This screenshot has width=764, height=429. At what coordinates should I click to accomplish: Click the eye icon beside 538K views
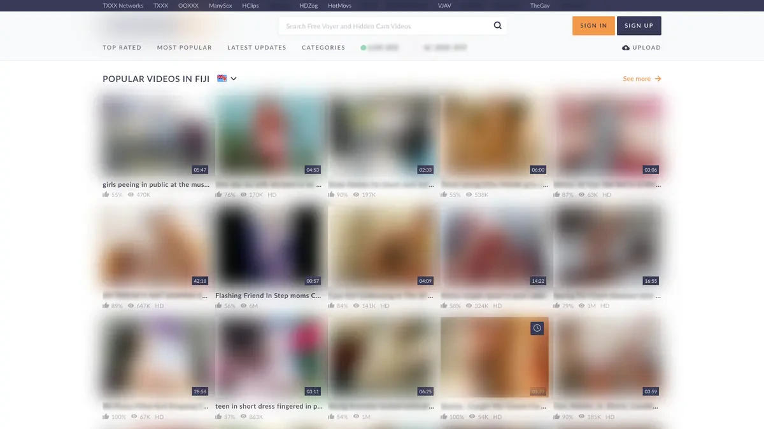[x=469, y=194]
